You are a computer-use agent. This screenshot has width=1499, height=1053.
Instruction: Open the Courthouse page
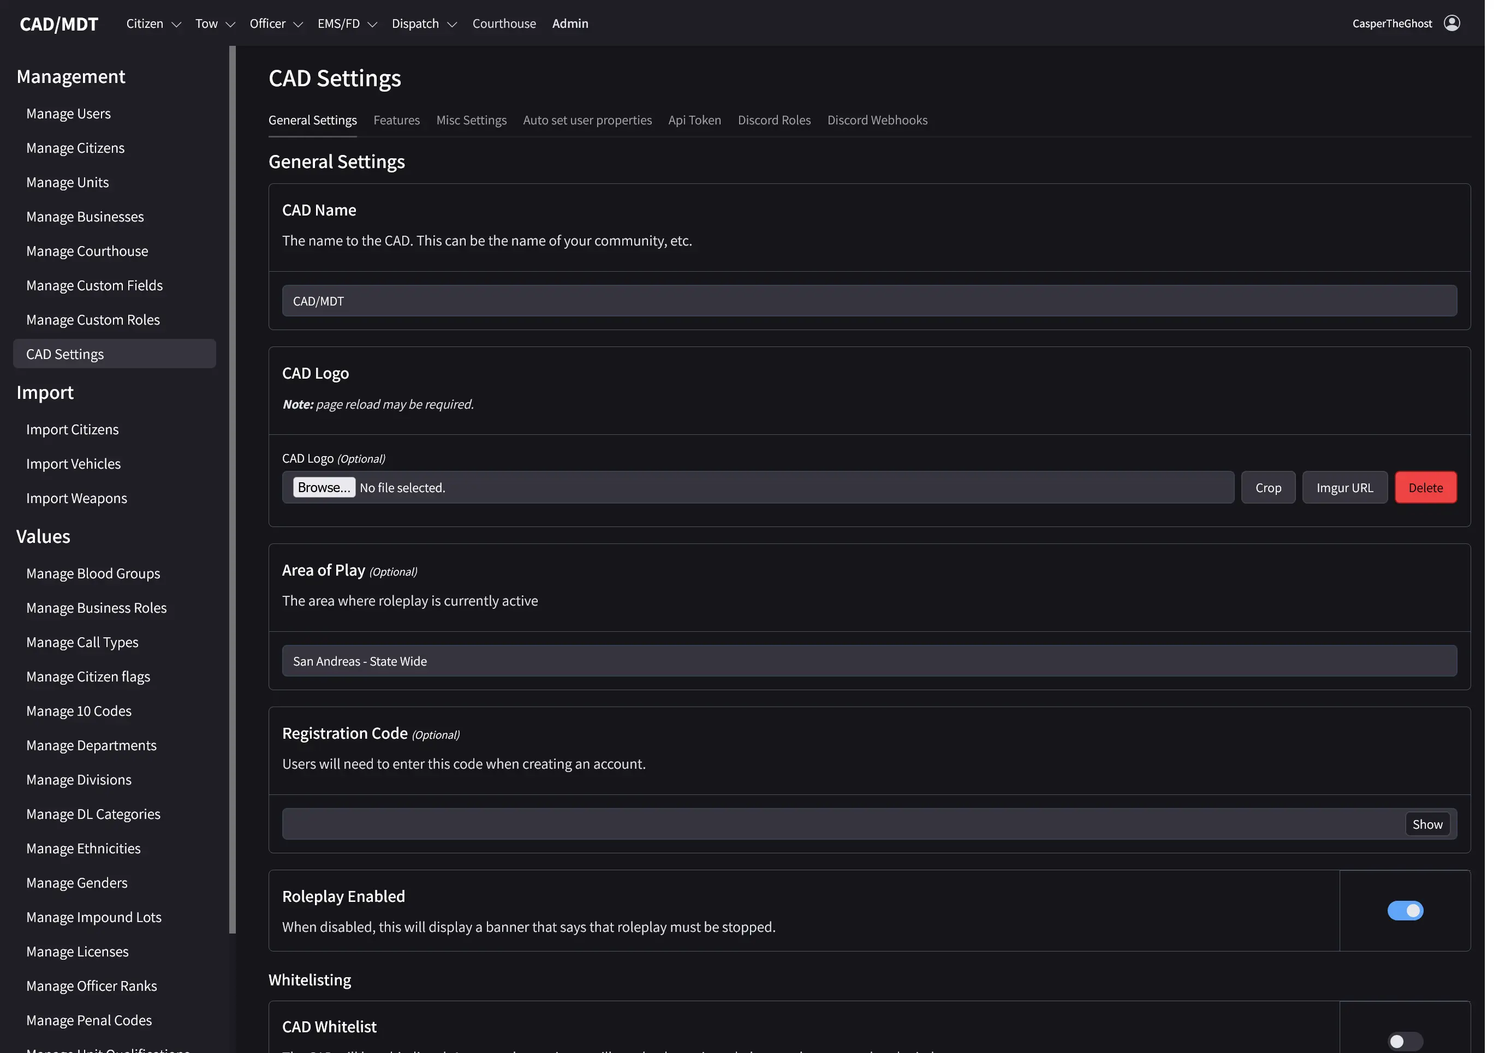pos(504,23)
